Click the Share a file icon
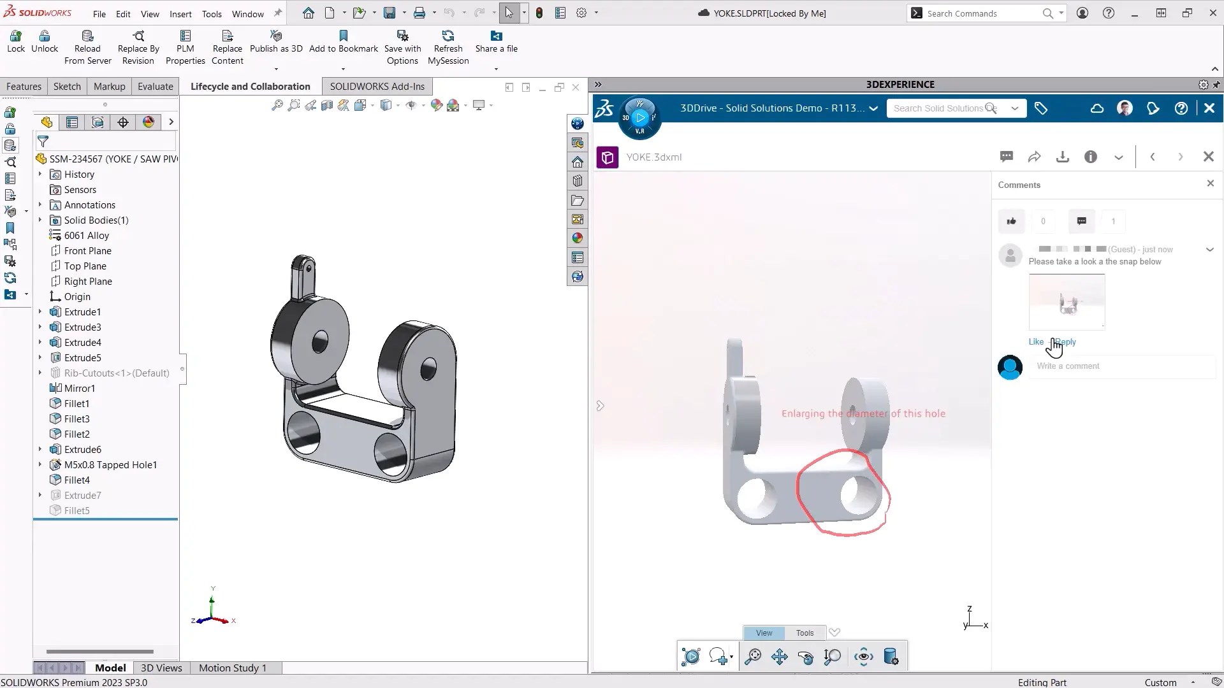This screenshot has width=1224, height=688. (496, 36)
